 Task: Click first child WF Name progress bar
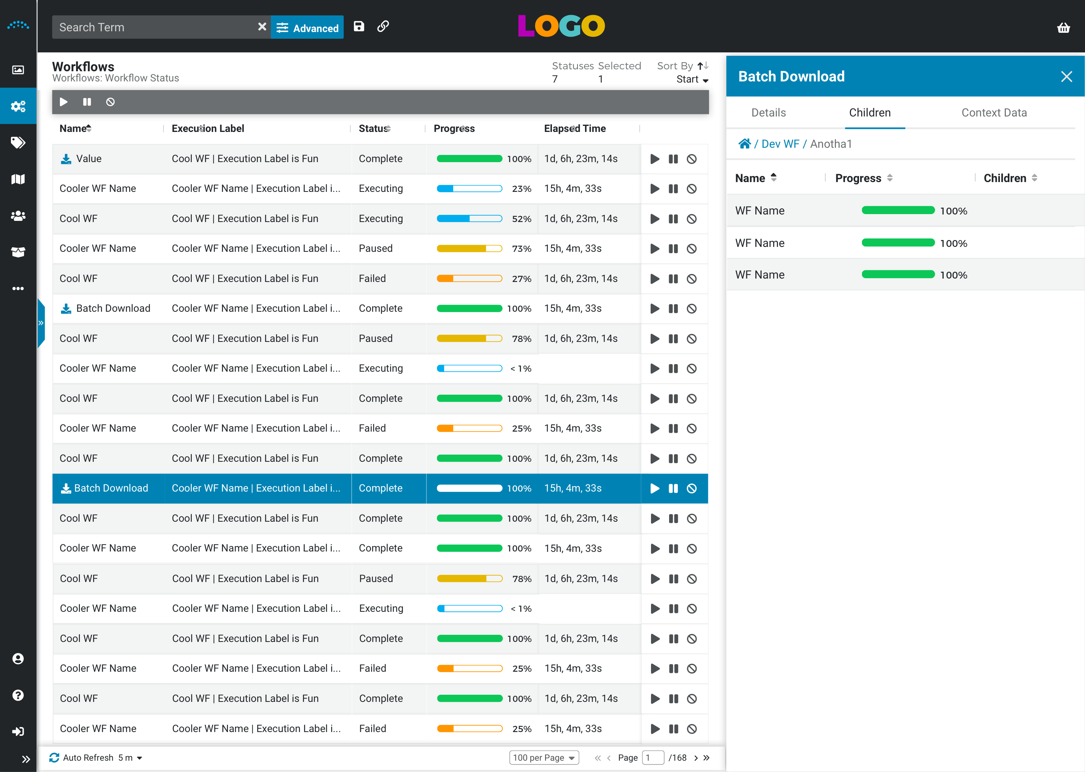[898, 210]
